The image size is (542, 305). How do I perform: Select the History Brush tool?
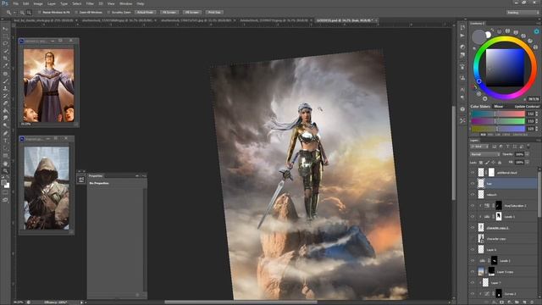pyautogui.click(x=5, y=96)
